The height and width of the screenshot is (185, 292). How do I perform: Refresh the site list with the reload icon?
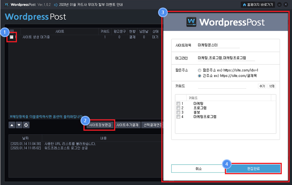[26, 125]
